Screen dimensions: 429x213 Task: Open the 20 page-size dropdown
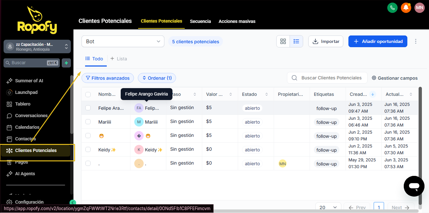(328, 207)
